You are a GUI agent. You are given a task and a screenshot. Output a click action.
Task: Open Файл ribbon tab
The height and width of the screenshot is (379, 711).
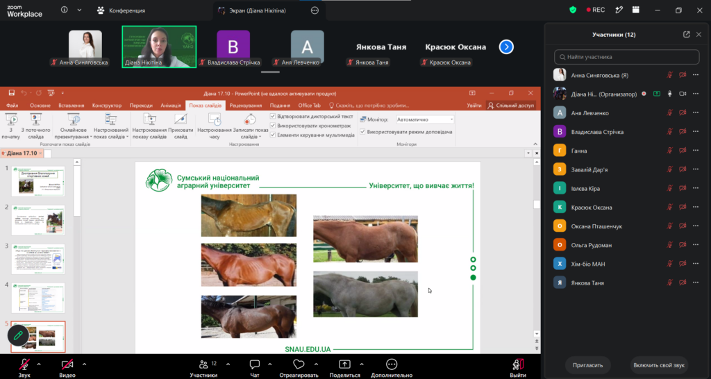click(x=12, y=106)
